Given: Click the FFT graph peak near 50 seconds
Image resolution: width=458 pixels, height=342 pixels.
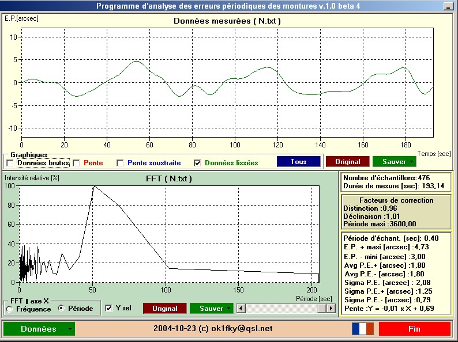Looking at the screenshot, I should (94, 187).
